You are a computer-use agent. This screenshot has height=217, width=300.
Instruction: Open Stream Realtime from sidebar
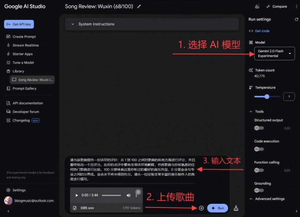(26, 45)
